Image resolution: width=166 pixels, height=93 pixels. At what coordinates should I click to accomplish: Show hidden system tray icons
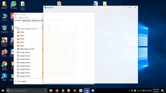coord(129,91)
